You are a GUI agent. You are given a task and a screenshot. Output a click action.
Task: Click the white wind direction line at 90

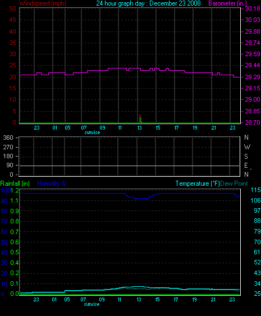129,166
